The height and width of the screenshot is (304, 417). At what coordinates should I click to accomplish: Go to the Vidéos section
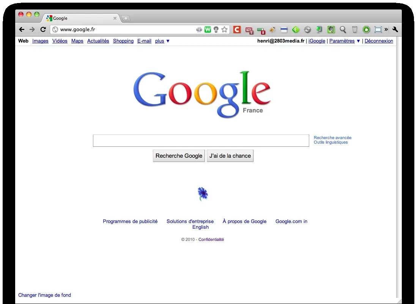tap(60, 41)
